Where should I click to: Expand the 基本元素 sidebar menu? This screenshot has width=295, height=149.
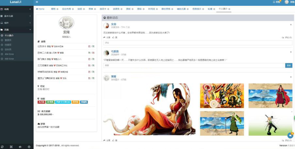point(17,16)
